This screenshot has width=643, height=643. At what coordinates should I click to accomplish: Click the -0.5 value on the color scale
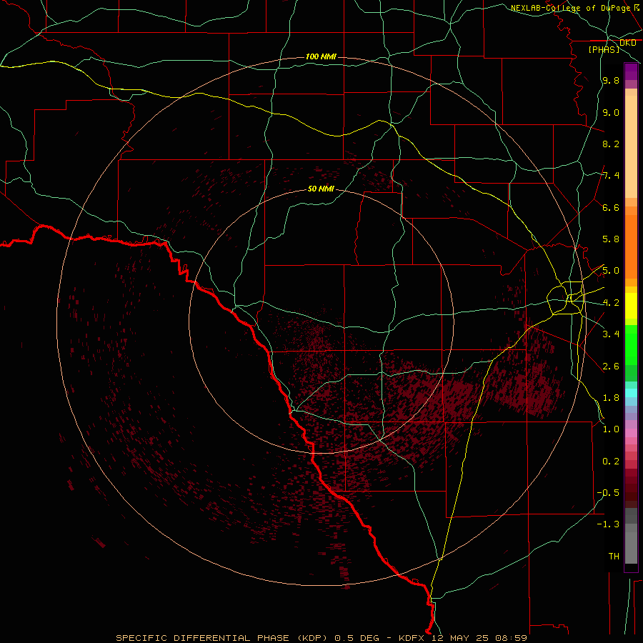pos(608,492)
